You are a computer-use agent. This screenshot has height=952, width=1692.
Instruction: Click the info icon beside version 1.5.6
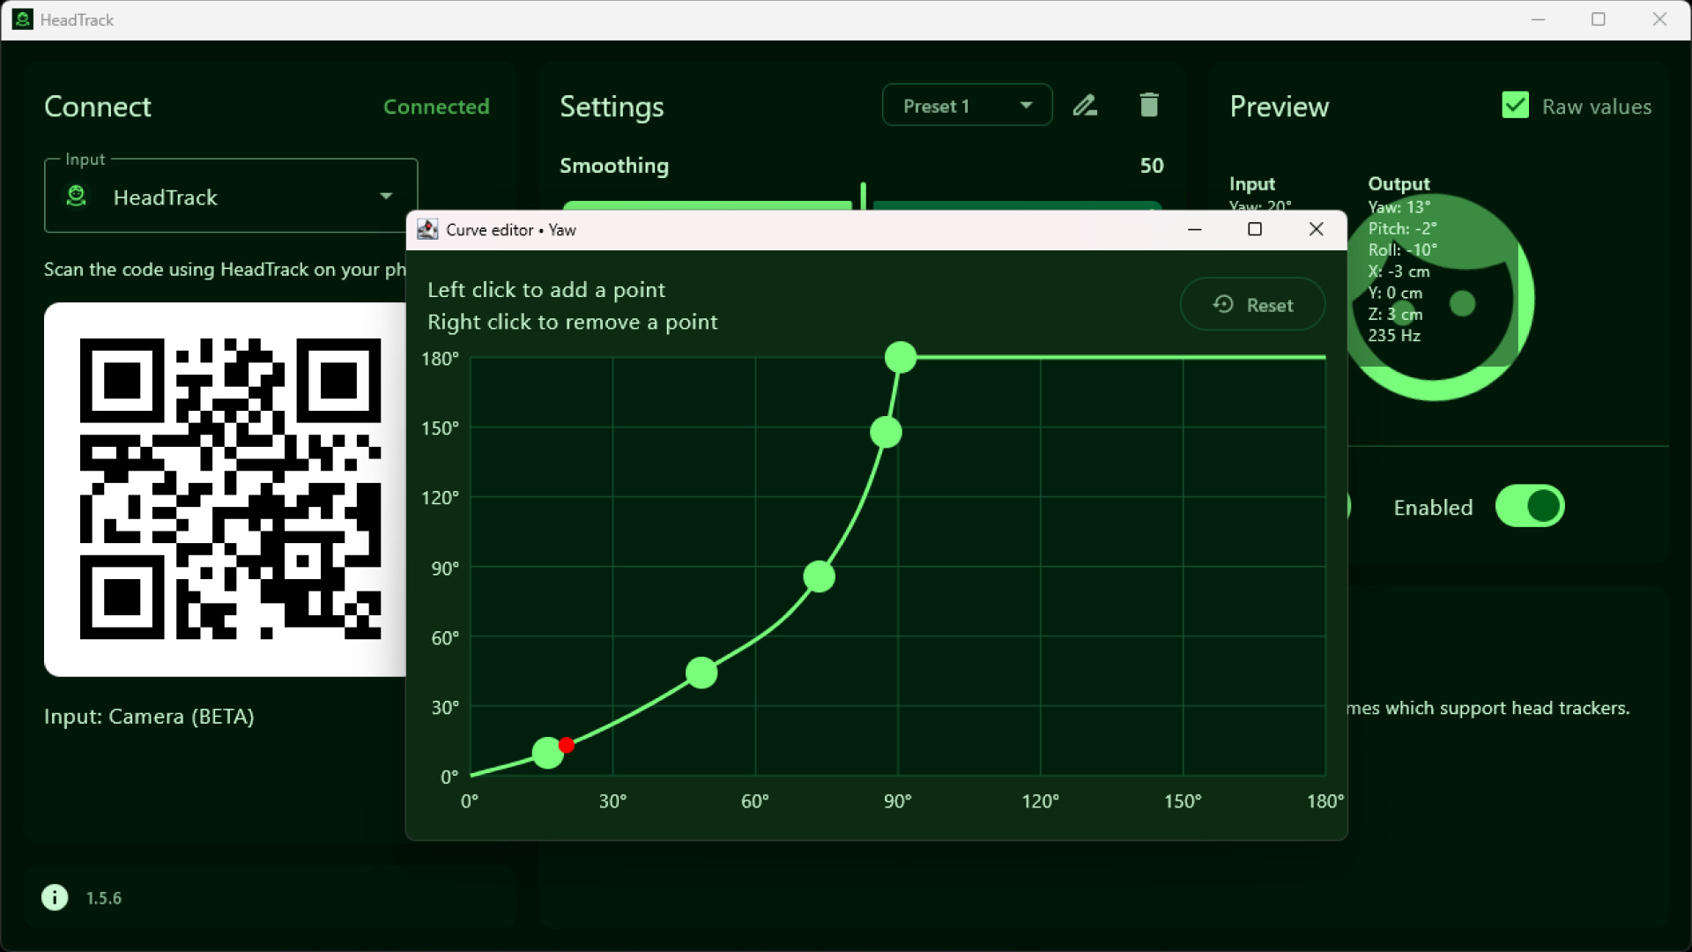(55, 897)
